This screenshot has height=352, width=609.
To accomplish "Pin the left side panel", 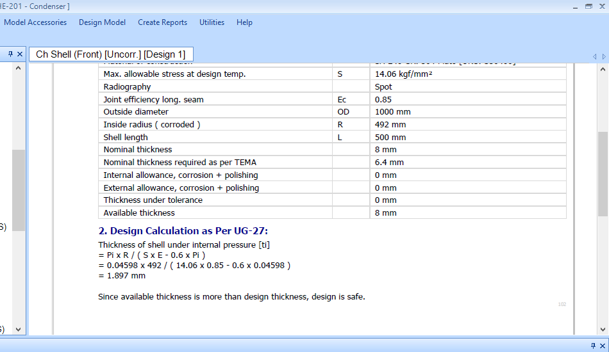I will [x=10, y=54].
